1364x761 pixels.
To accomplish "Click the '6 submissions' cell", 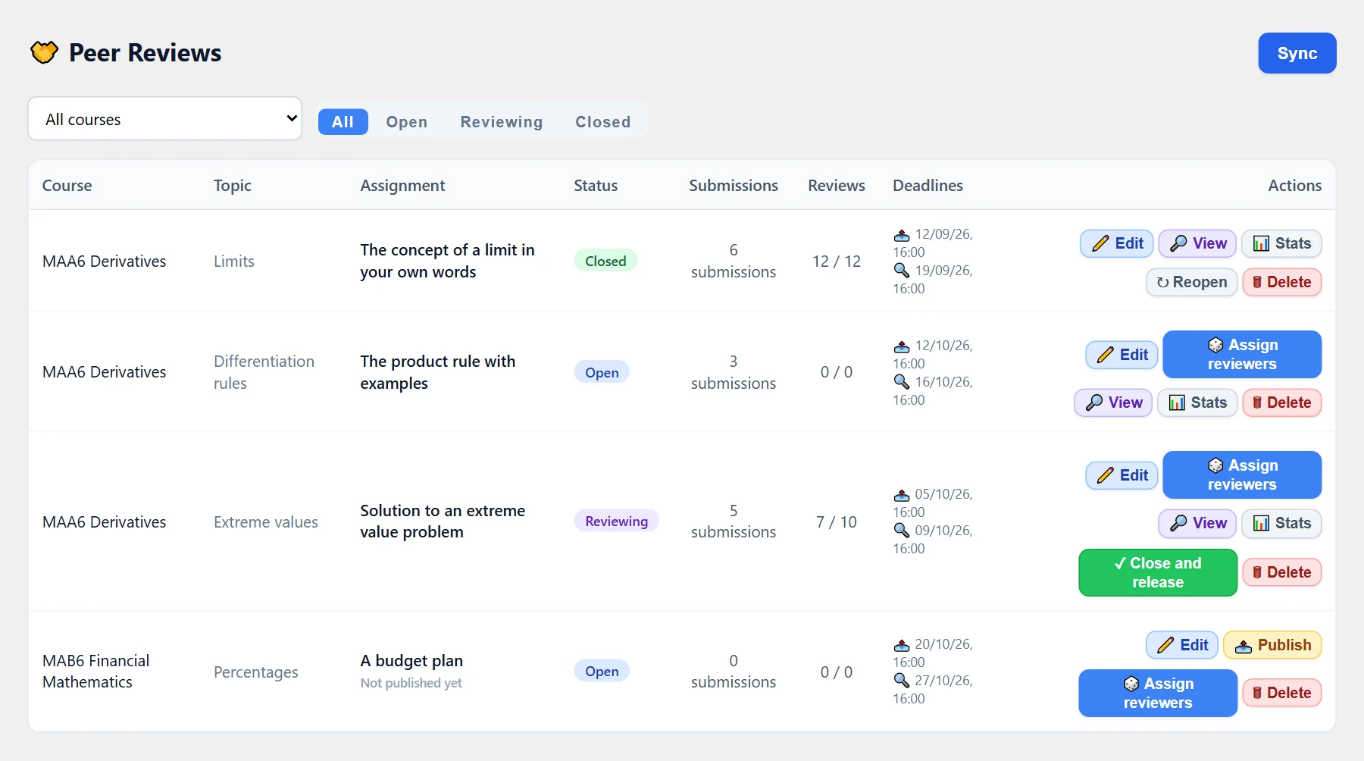I will coord(733,261).
